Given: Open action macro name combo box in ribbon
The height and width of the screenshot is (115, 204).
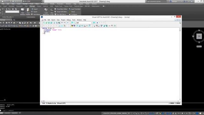Looking at the screenshot, I should 12,12.
